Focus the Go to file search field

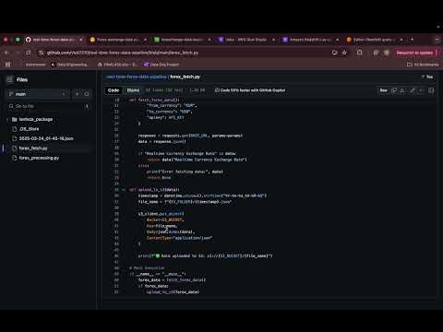point(49,106)
